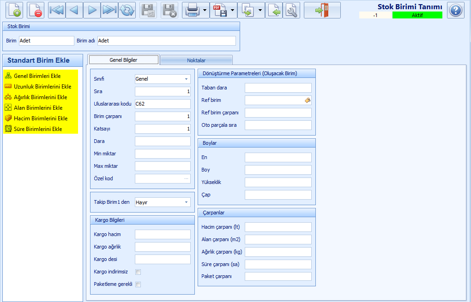Click the Uluslararası kodu input field
Screen dimensions: 471x302
tap(163, 104)
